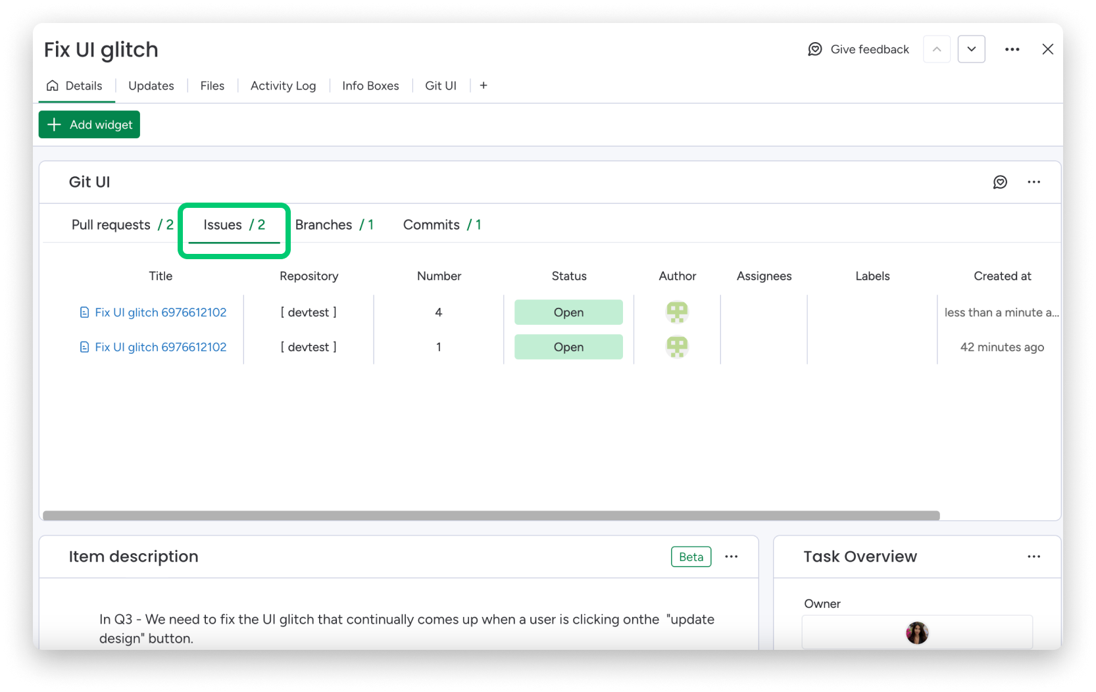Viewport: 1096px width, 692px height.
Task: Go to previous item with up chevron
Action: pyautogui.click(x=937, y=49)
